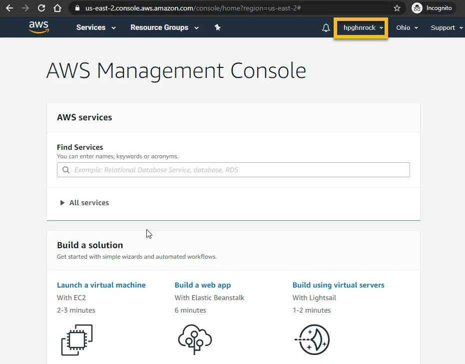465x364 pixels.
Task: Click the browser back arrow
Action: (9, 8)
